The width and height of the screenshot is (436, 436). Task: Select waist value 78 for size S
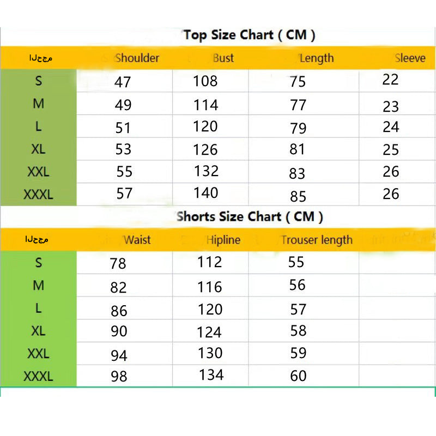point(118,264)
